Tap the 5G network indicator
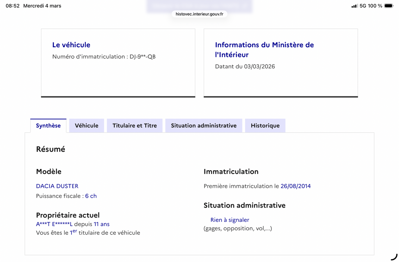The width and height of the screenshot is (399, 262). [363, 6]
